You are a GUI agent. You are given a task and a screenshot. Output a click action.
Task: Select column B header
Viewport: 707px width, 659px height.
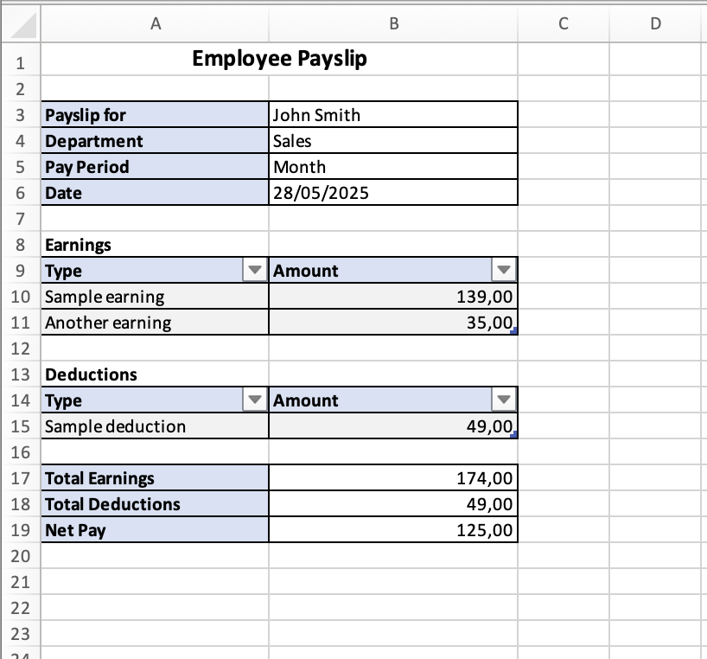(x=393, y=24)
